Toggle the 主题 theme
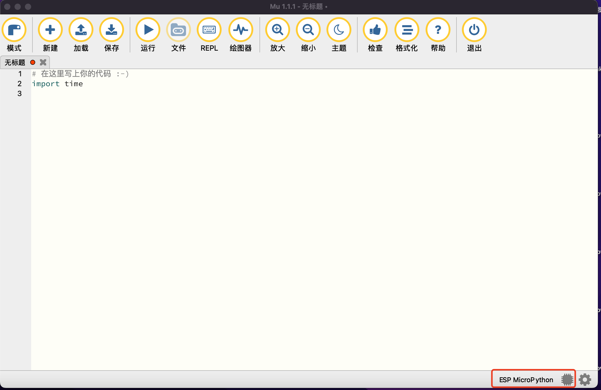Image resolution: width=601 pixels, height=390 pixels. click(339, 34)
